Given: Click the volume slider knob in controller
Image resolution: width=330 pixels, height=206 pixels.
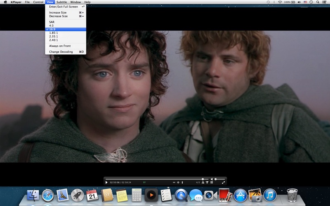Looking at the screenshot, I should [x=215, y=179].
